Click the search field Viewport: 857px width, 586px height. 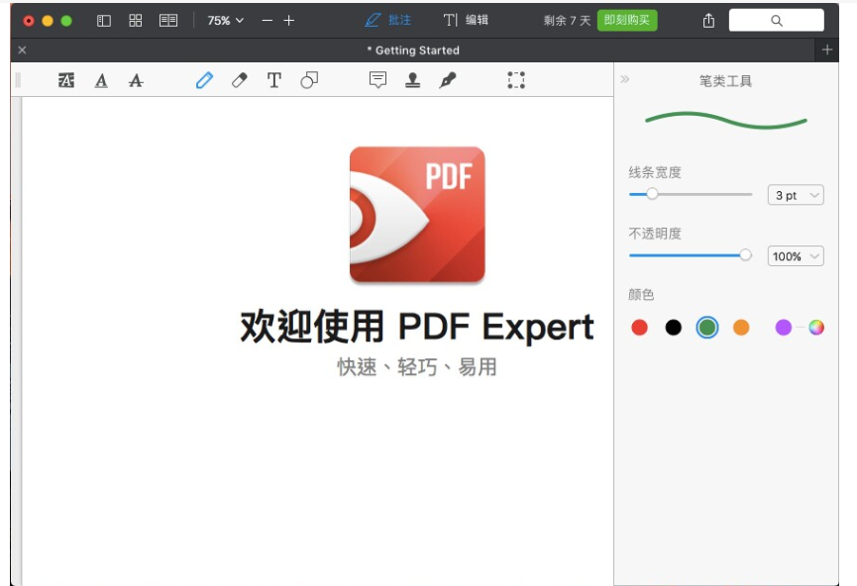(x=776, y=20)
